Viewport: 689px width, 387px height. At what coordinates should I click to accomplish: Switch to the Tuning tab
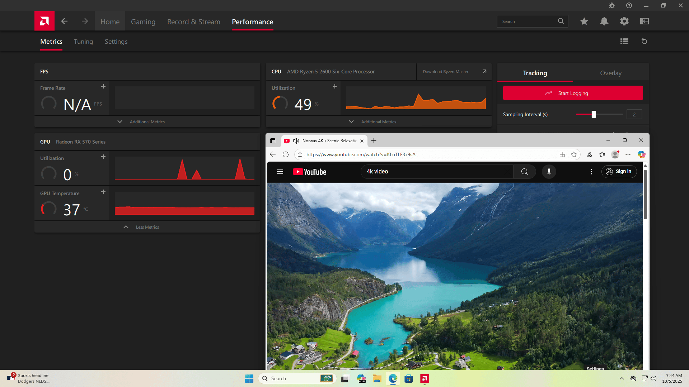[83, 42]
